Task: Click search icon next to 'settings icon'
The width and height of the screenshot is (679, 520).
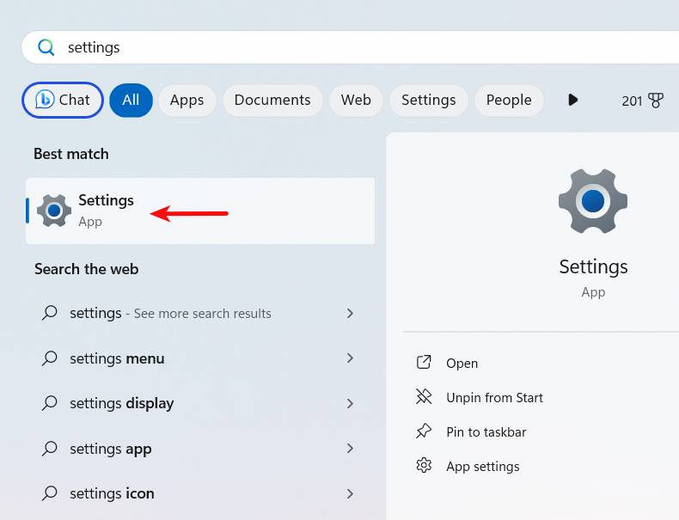Action: [49, 493]
